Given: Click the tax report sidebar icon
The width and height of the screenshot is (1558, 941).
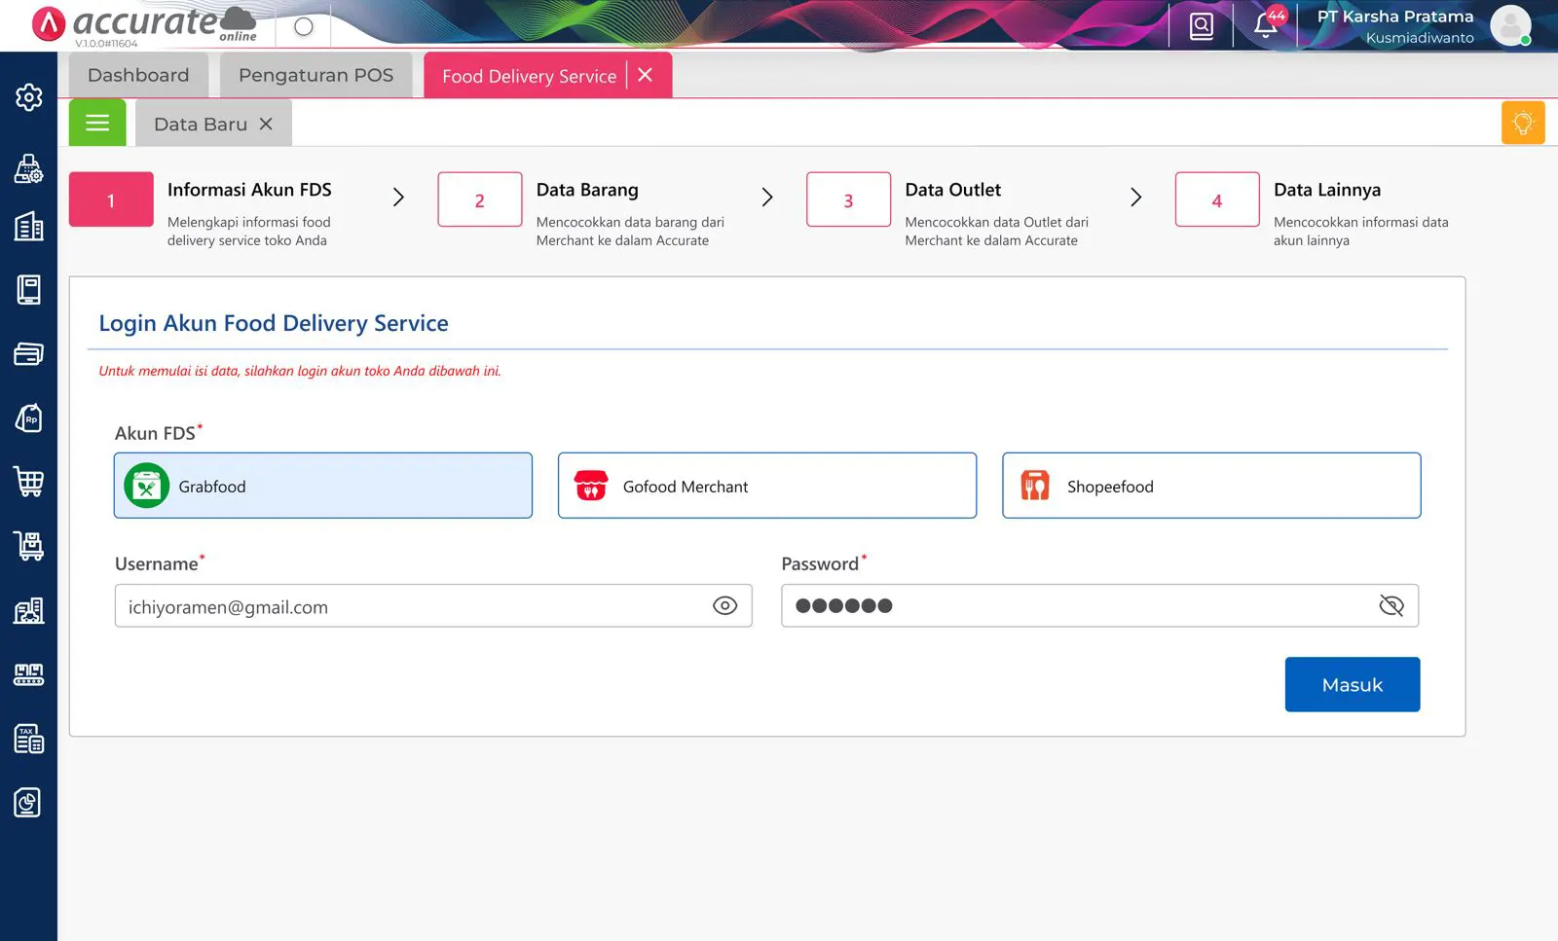Looking at the screenshot, I should [x=28, y=739].
